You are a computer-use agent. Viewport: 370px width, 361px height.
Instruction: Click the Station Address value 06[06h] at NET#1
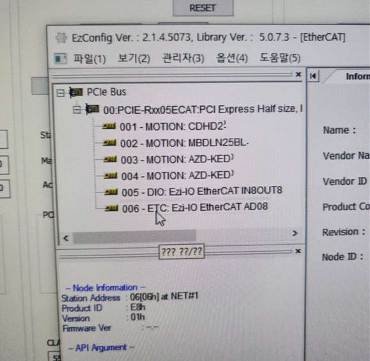pos(164,296)
